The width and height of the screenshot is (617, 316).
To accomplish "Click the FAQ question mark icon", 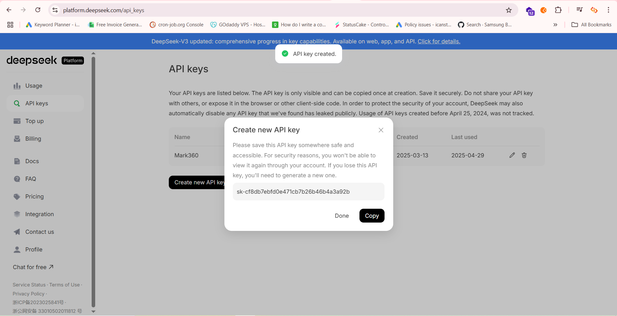I will click(17, 179).
